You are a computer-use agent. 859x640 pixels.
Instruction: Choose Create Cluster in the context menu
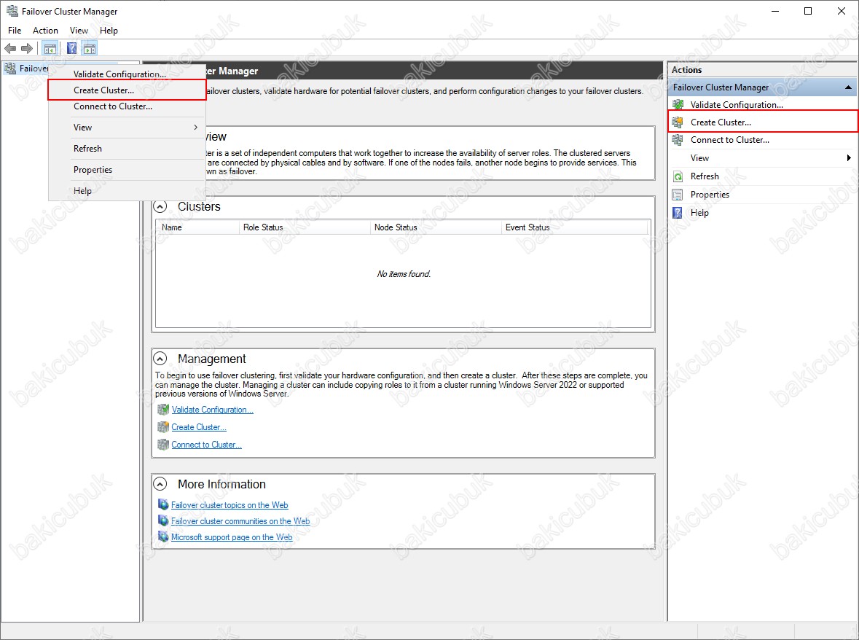pyautogui.click(x=127, y=90)
